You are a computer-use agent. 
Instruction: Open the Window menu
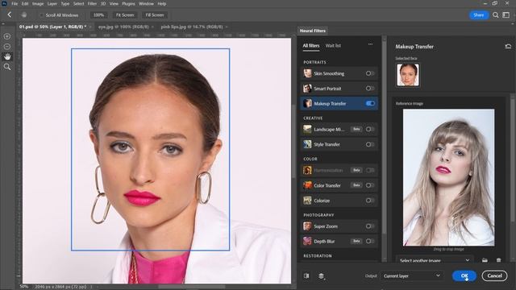tap(146, 3)
